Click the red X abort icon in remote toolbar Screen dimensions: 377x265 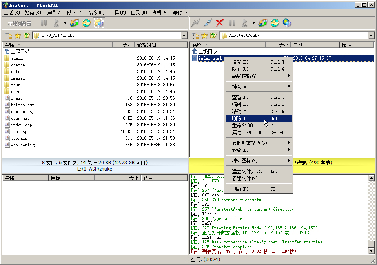click(220, 23)
